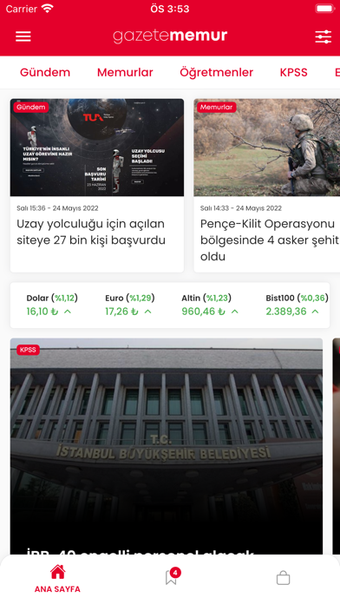The image size is (340, 604).
Task: Tap the Altin up-arrow indicator
Action: click(x=234, y=312)
